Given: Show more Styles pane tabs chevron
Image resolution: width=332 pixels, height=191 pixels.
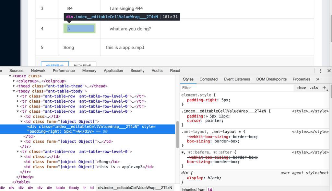Looking at the screenshot, I should click(x=318, y=79).
